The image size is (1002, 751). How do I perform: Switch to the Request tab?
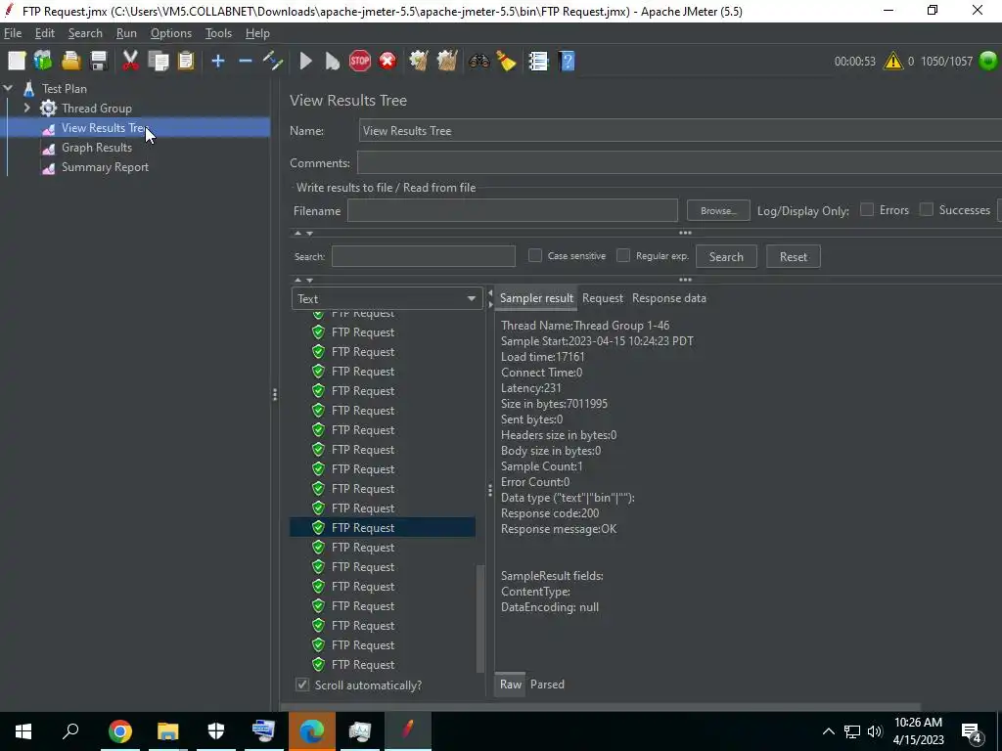click(603, 298)
